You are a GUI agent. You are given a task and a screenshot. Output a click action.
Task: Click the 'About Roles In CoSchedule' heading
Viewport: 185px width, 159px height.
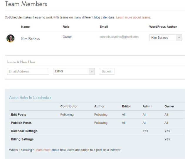pos(30,97)
